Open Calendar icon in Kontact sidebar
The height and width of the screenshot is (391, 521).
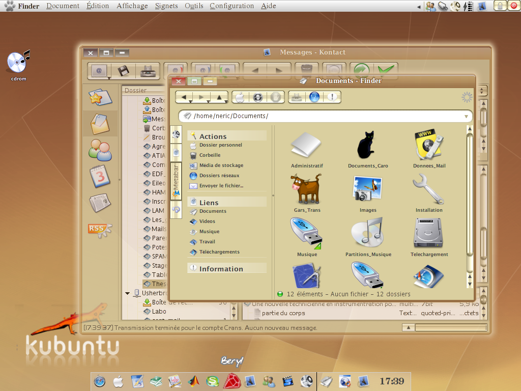point(100,176)
